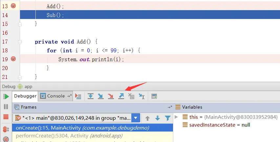Click the Frames panel header icon
Screen dimensions: 280x142
(17, 107)
